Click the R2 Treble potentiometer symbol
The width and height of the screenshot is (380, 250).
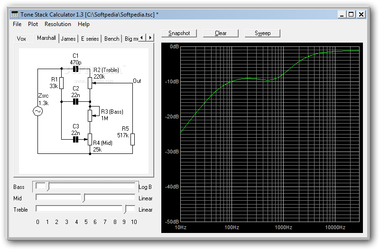[90, 83]
